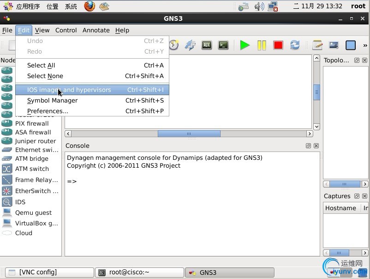
Task: Switch to root@cisco terminal taskbar window
Action: point(140,272)
